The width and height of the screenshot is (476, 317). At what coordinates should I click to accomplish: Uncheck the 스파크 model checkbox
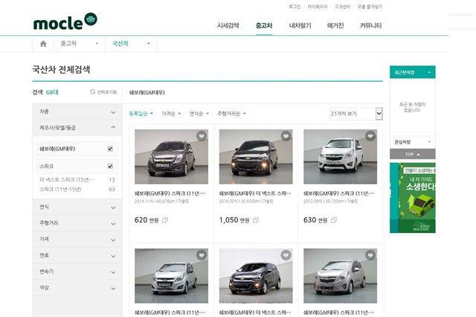pyautogui.click(x=110, y=166)
